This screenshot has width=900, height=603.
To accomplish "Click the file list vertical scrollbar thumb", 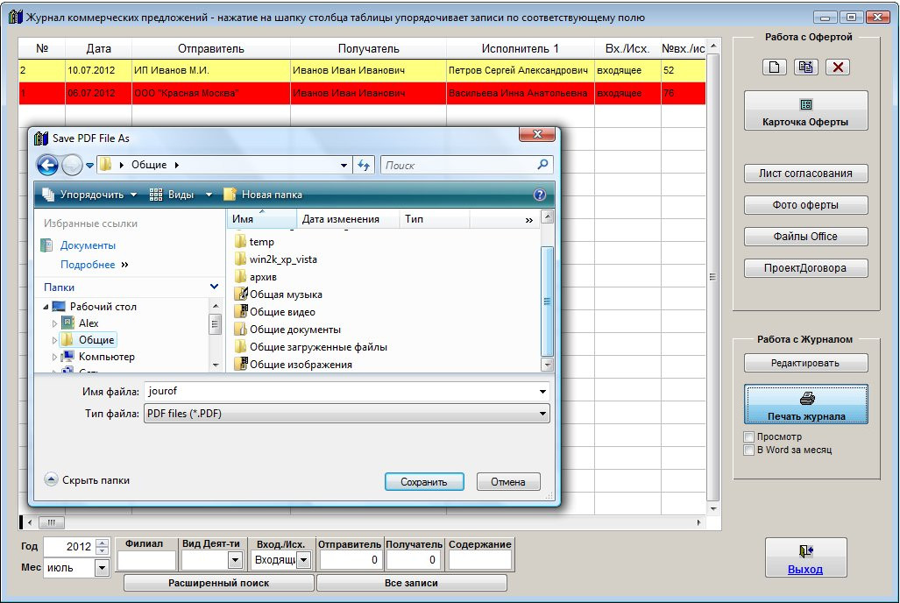I will (x=547, y=301).
